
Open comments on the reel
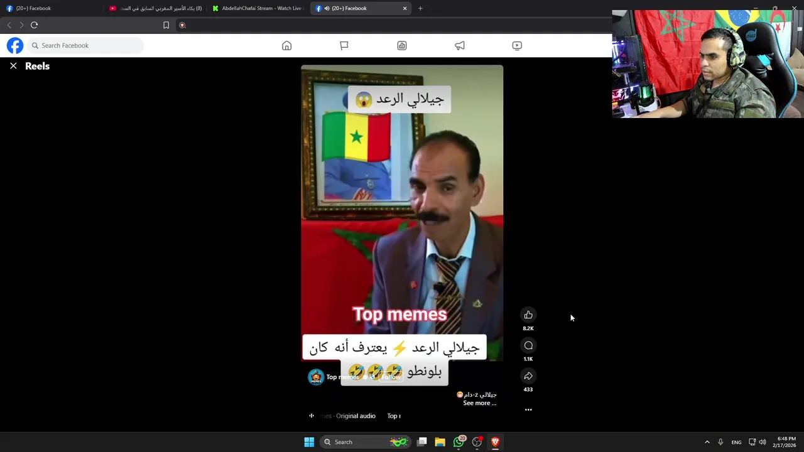tap(528, 345)
